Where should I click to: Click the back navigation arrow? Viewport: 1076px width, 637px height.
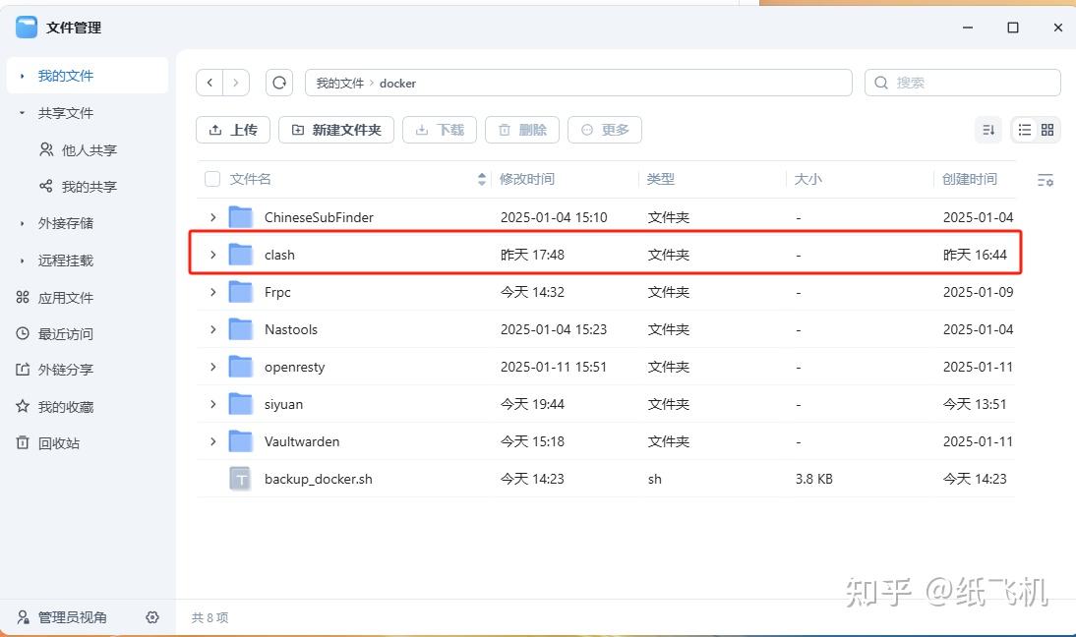209,83
